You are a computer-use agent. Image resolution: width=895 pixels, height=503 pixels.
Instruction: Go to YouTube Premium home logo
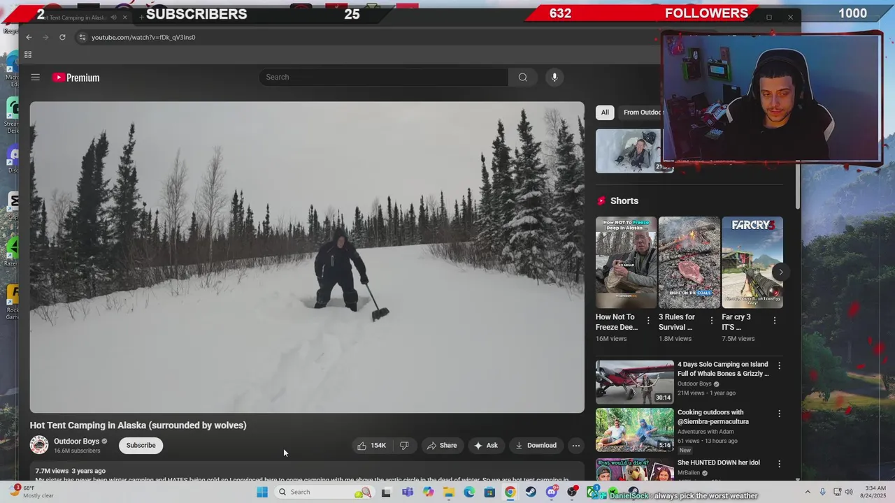(76, 78)
